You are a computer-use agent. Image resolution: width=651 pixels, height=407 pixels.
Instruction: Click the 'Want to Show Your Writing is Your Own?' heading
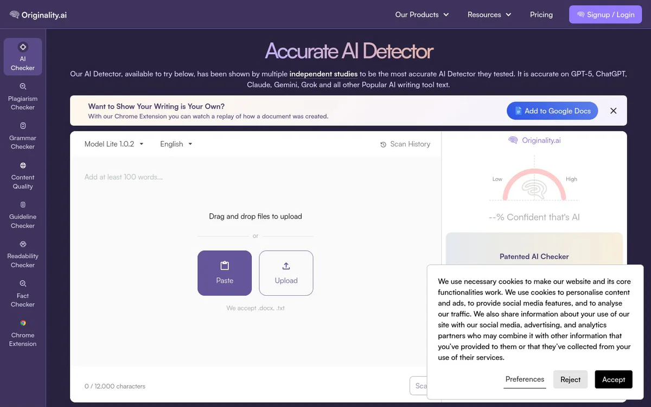156,106
